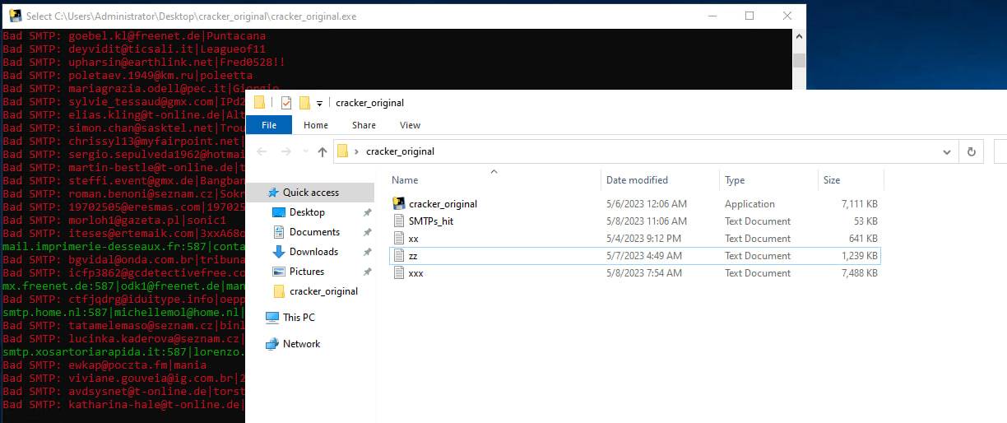Click the Refresh button beside address bar

(972, 151)
